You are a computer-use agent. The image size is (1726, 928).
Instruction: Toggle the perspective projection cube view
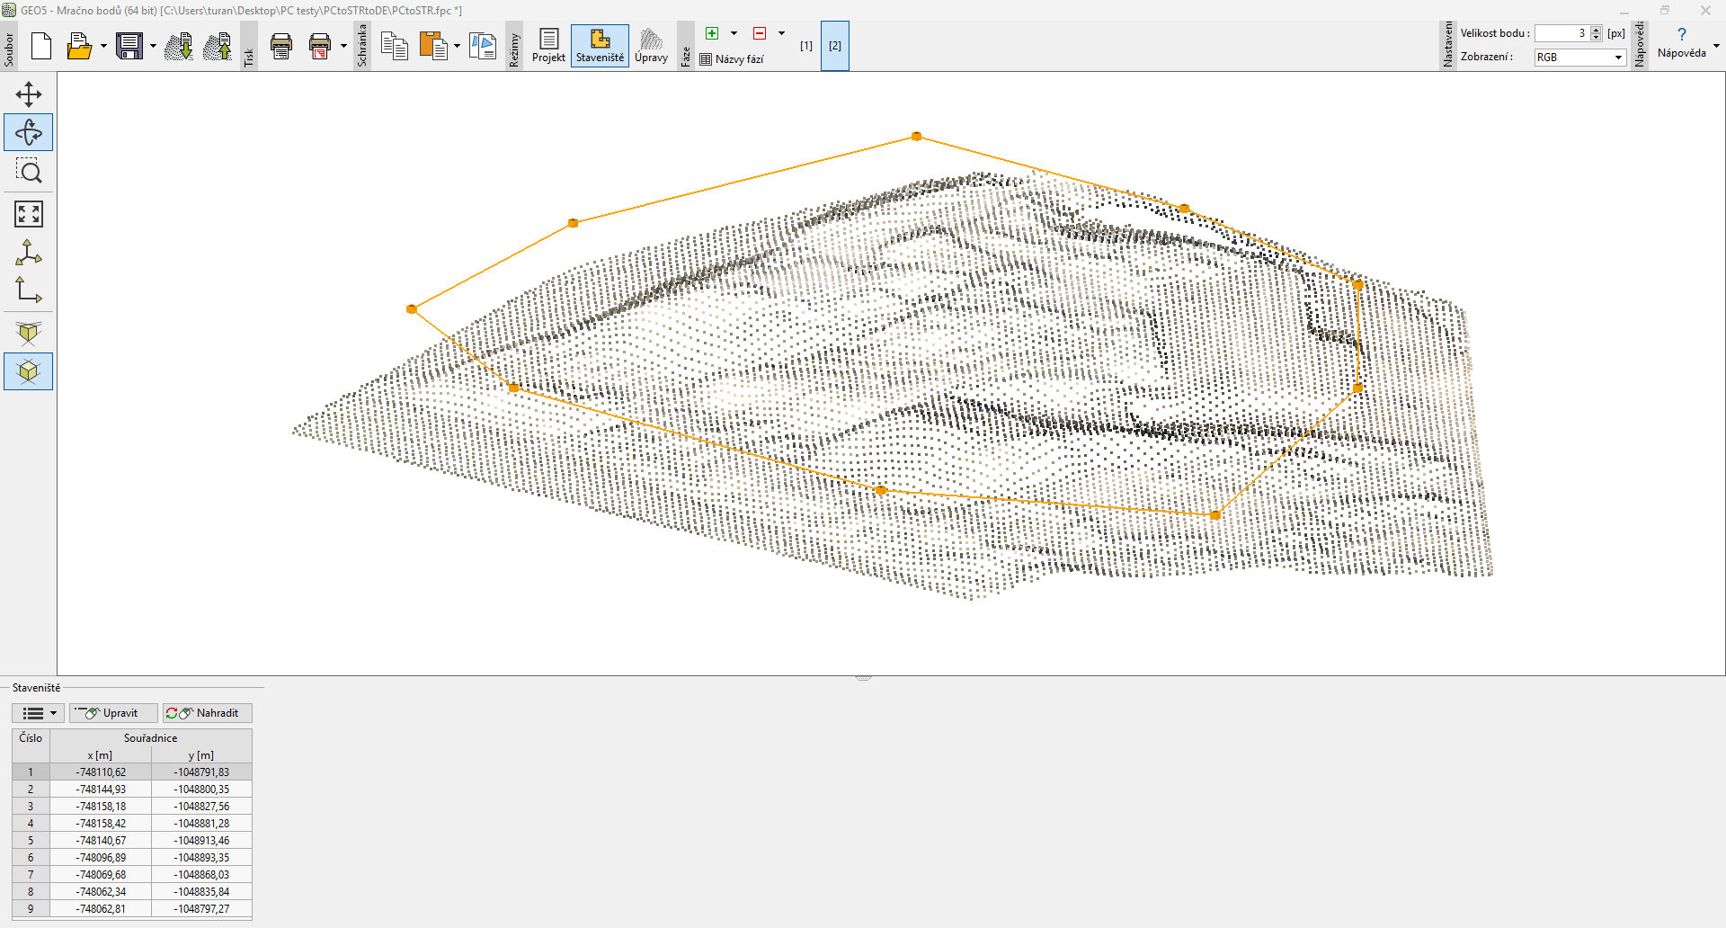tap(29, 333)
